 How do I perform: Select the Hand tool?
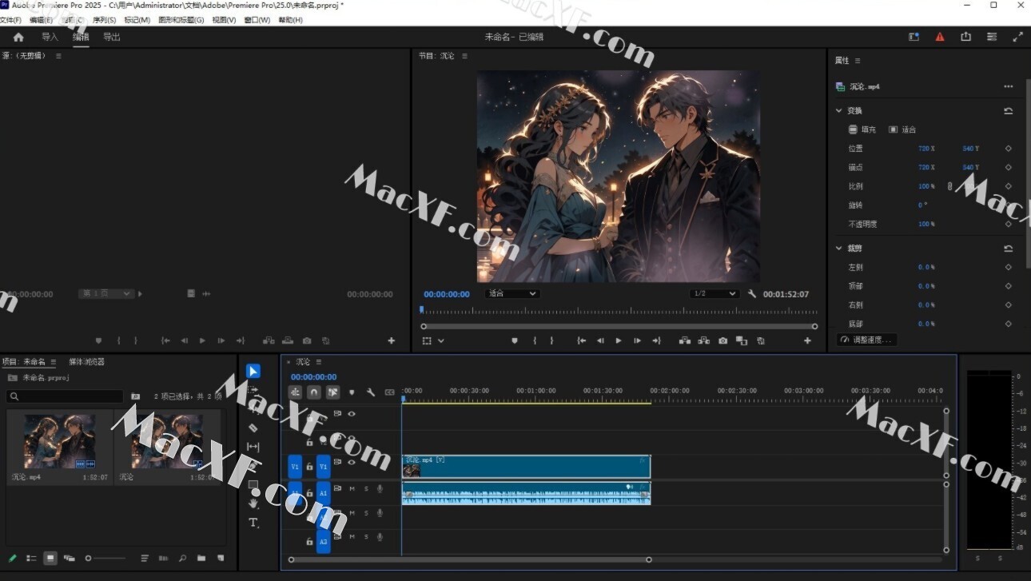[x=253, y=503]
